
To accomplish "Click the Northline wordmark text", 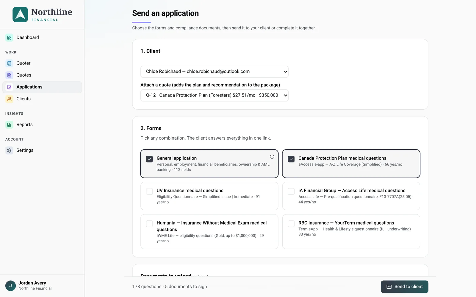I will (52, 12).
